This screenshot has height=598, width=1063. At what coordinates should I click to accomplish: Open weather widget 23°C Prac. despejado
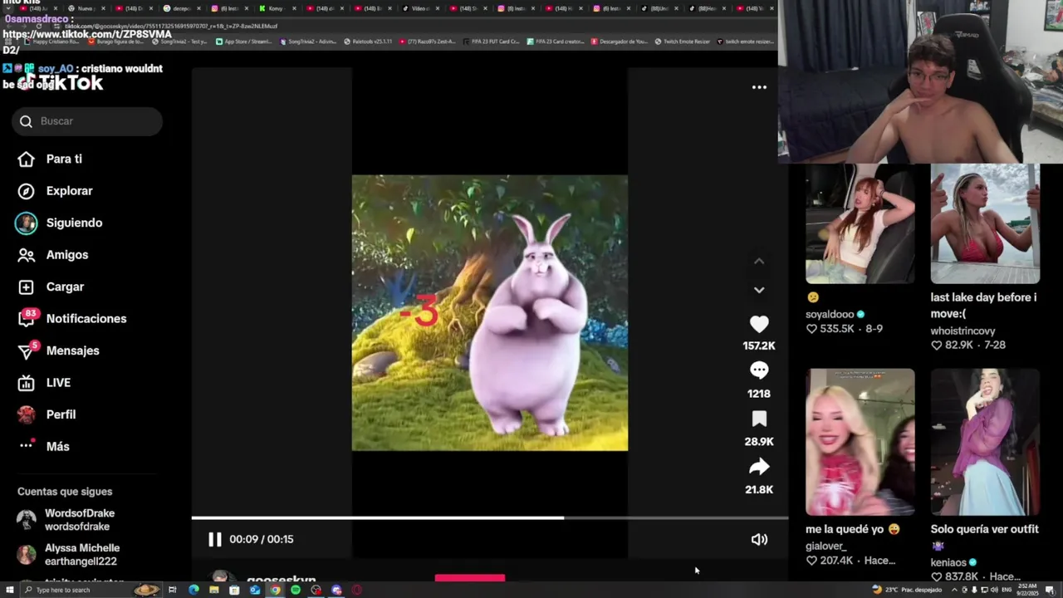(x=907, y=590)
